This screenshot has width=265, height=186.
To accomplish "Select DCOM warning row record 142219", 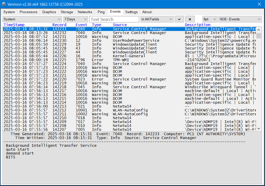I will (129, 83).
